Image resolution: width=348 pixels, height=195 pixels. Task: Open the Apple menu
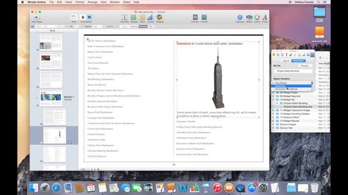click(x=22, y=2)
